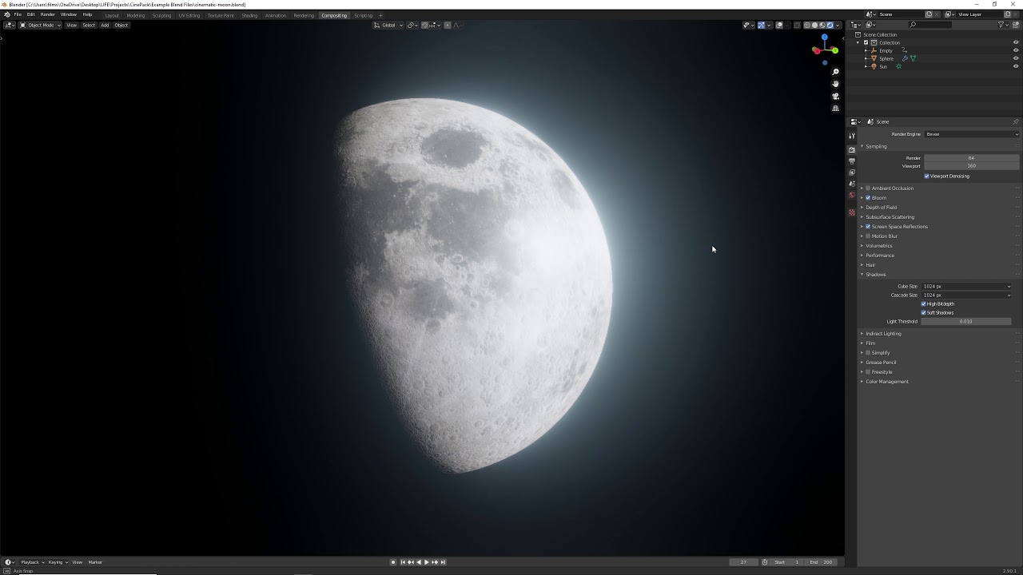Jump to the end frame

point(443,562)
